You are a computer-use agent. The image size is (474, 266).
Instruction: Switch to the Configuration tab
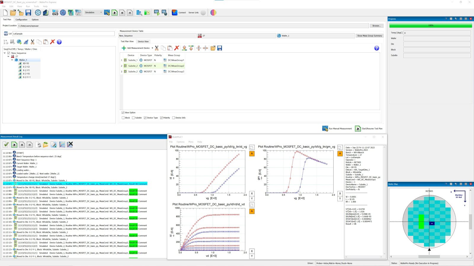21,20
